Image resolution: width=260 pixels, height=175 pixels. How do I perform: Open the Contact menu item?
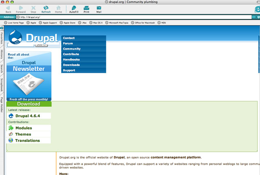(x=84, y=38)
